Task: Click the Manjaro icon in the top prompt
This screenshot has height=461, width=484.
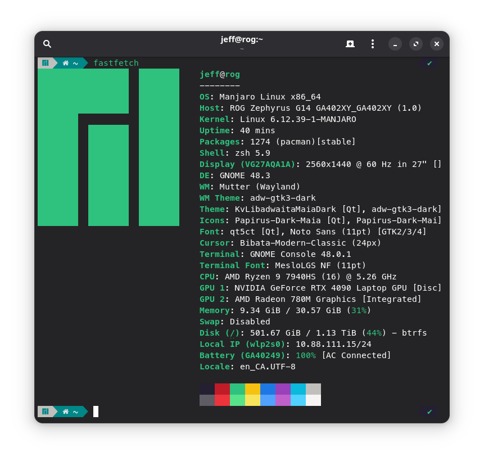Action: click(46, 63)
